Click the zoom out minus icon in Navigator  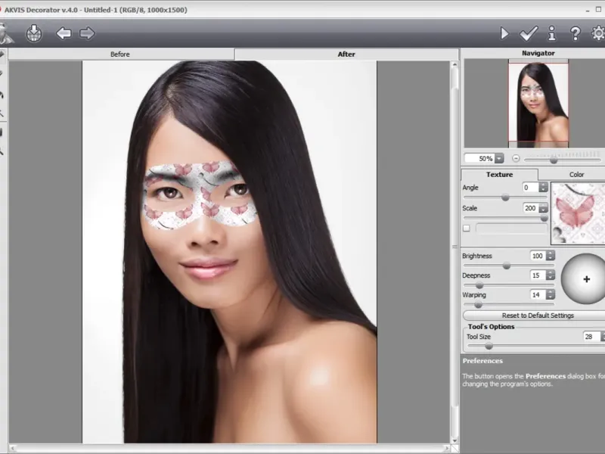pos(516,159)
